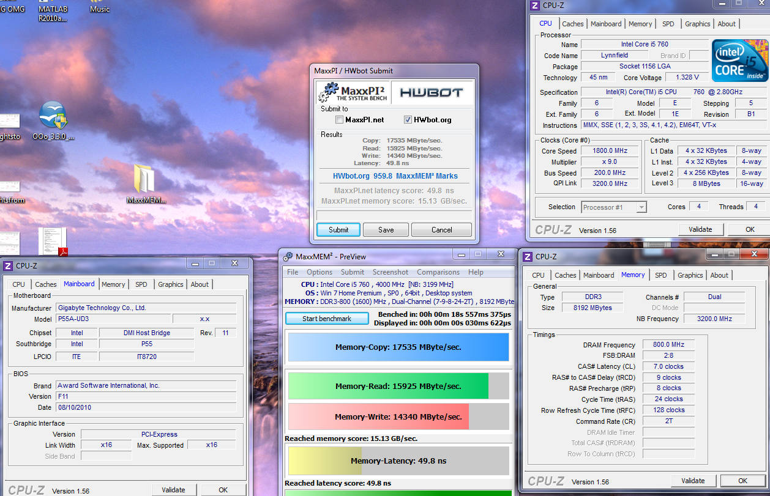The image size is (770, 496).
Task: Click the MaxxPI² system bench logo
Action: pos(353,92)
